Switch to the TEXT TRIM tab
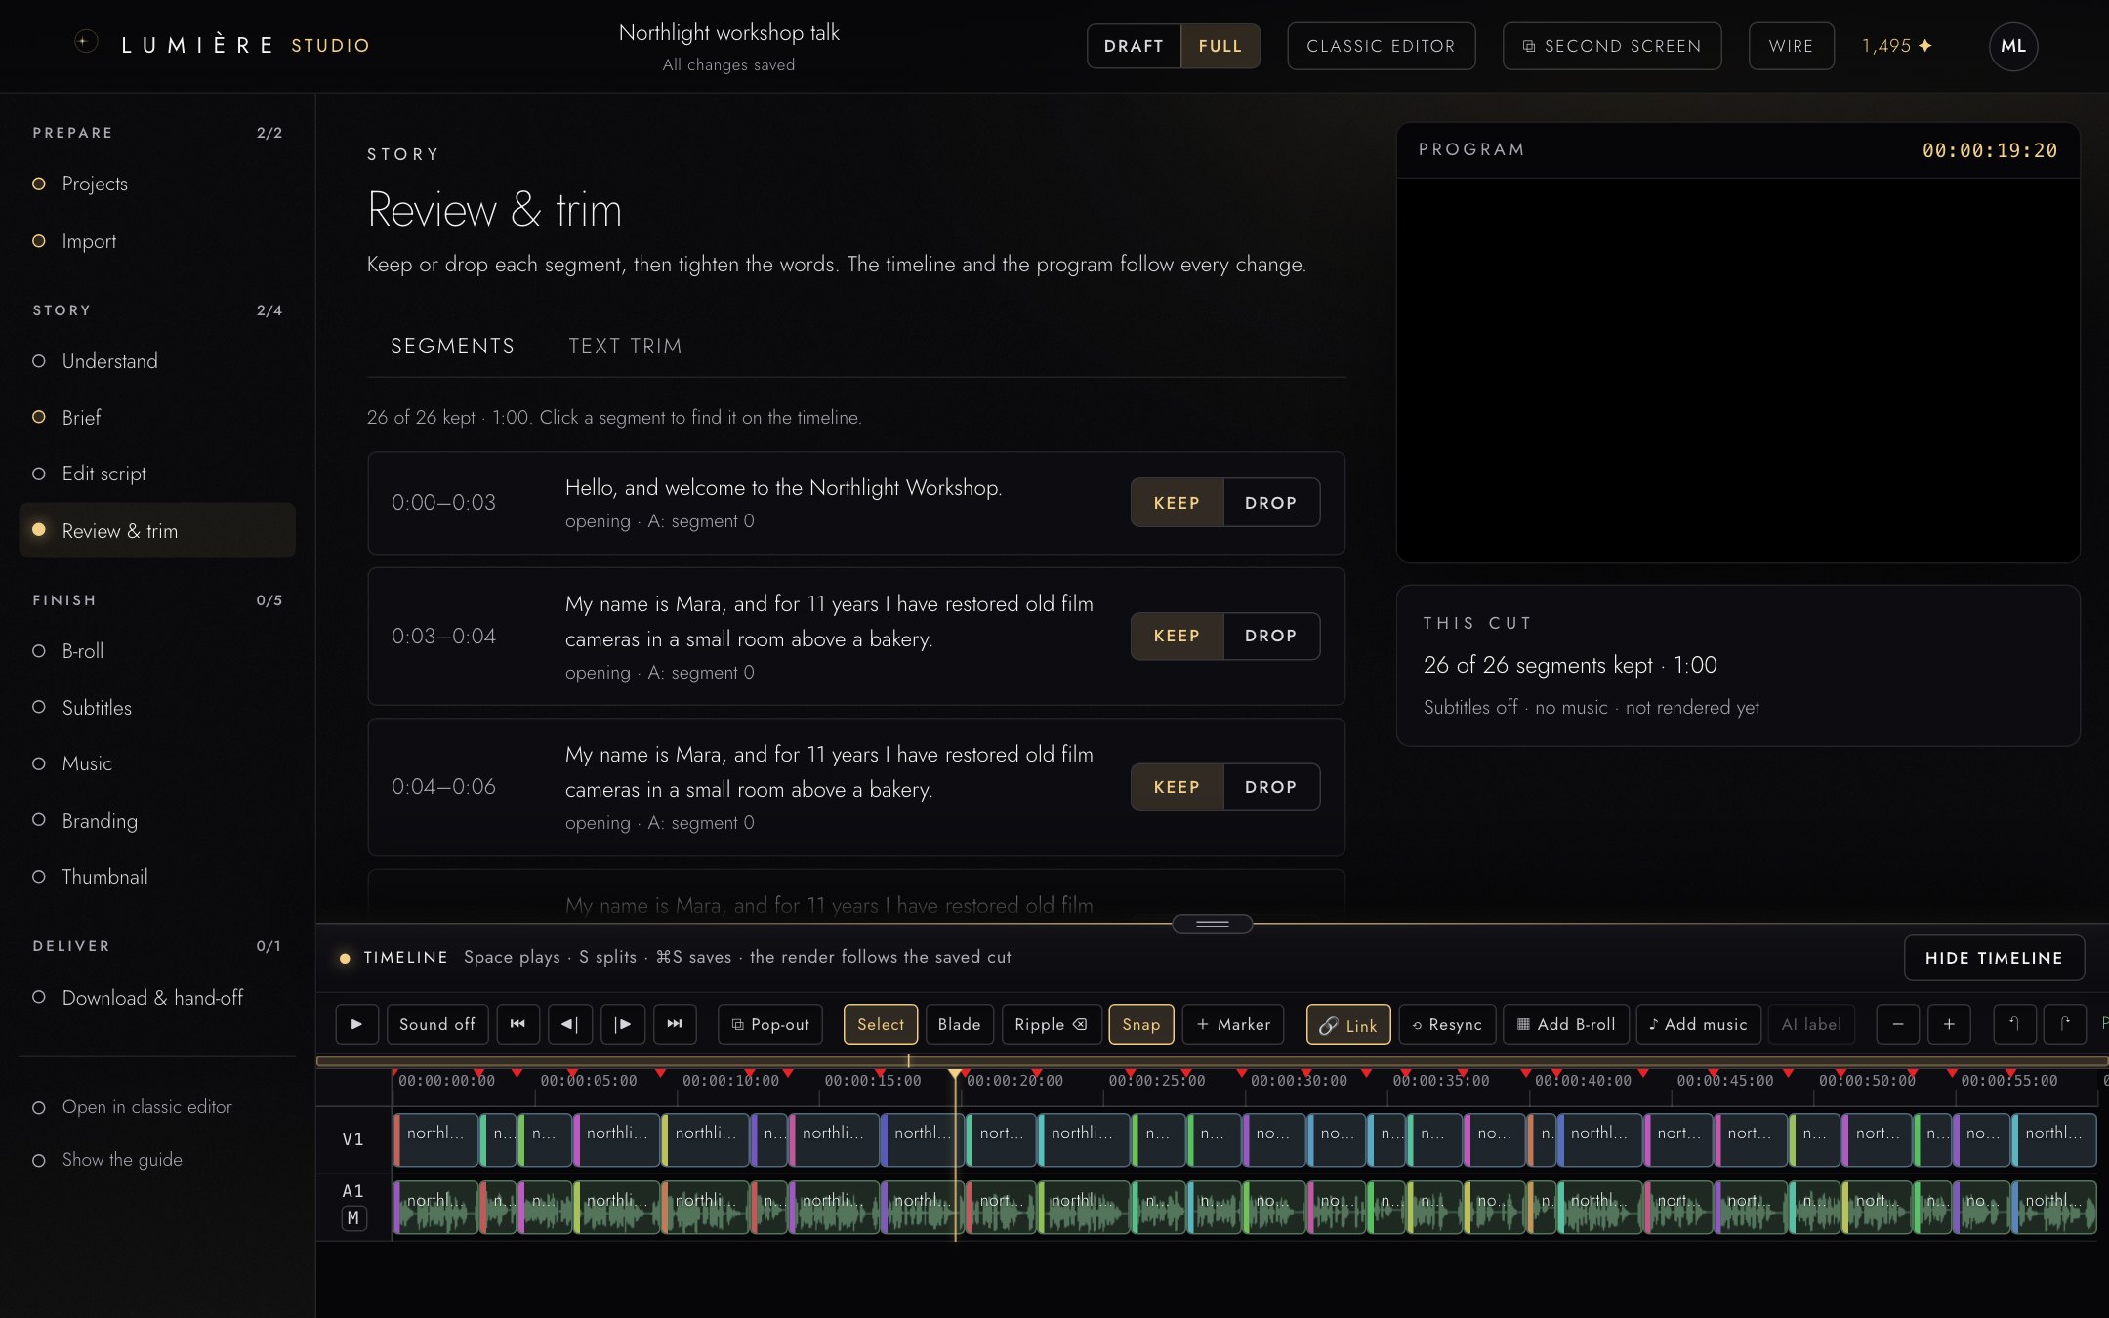The width and height of the screenshot is (2109, 1318). point(625,347)
